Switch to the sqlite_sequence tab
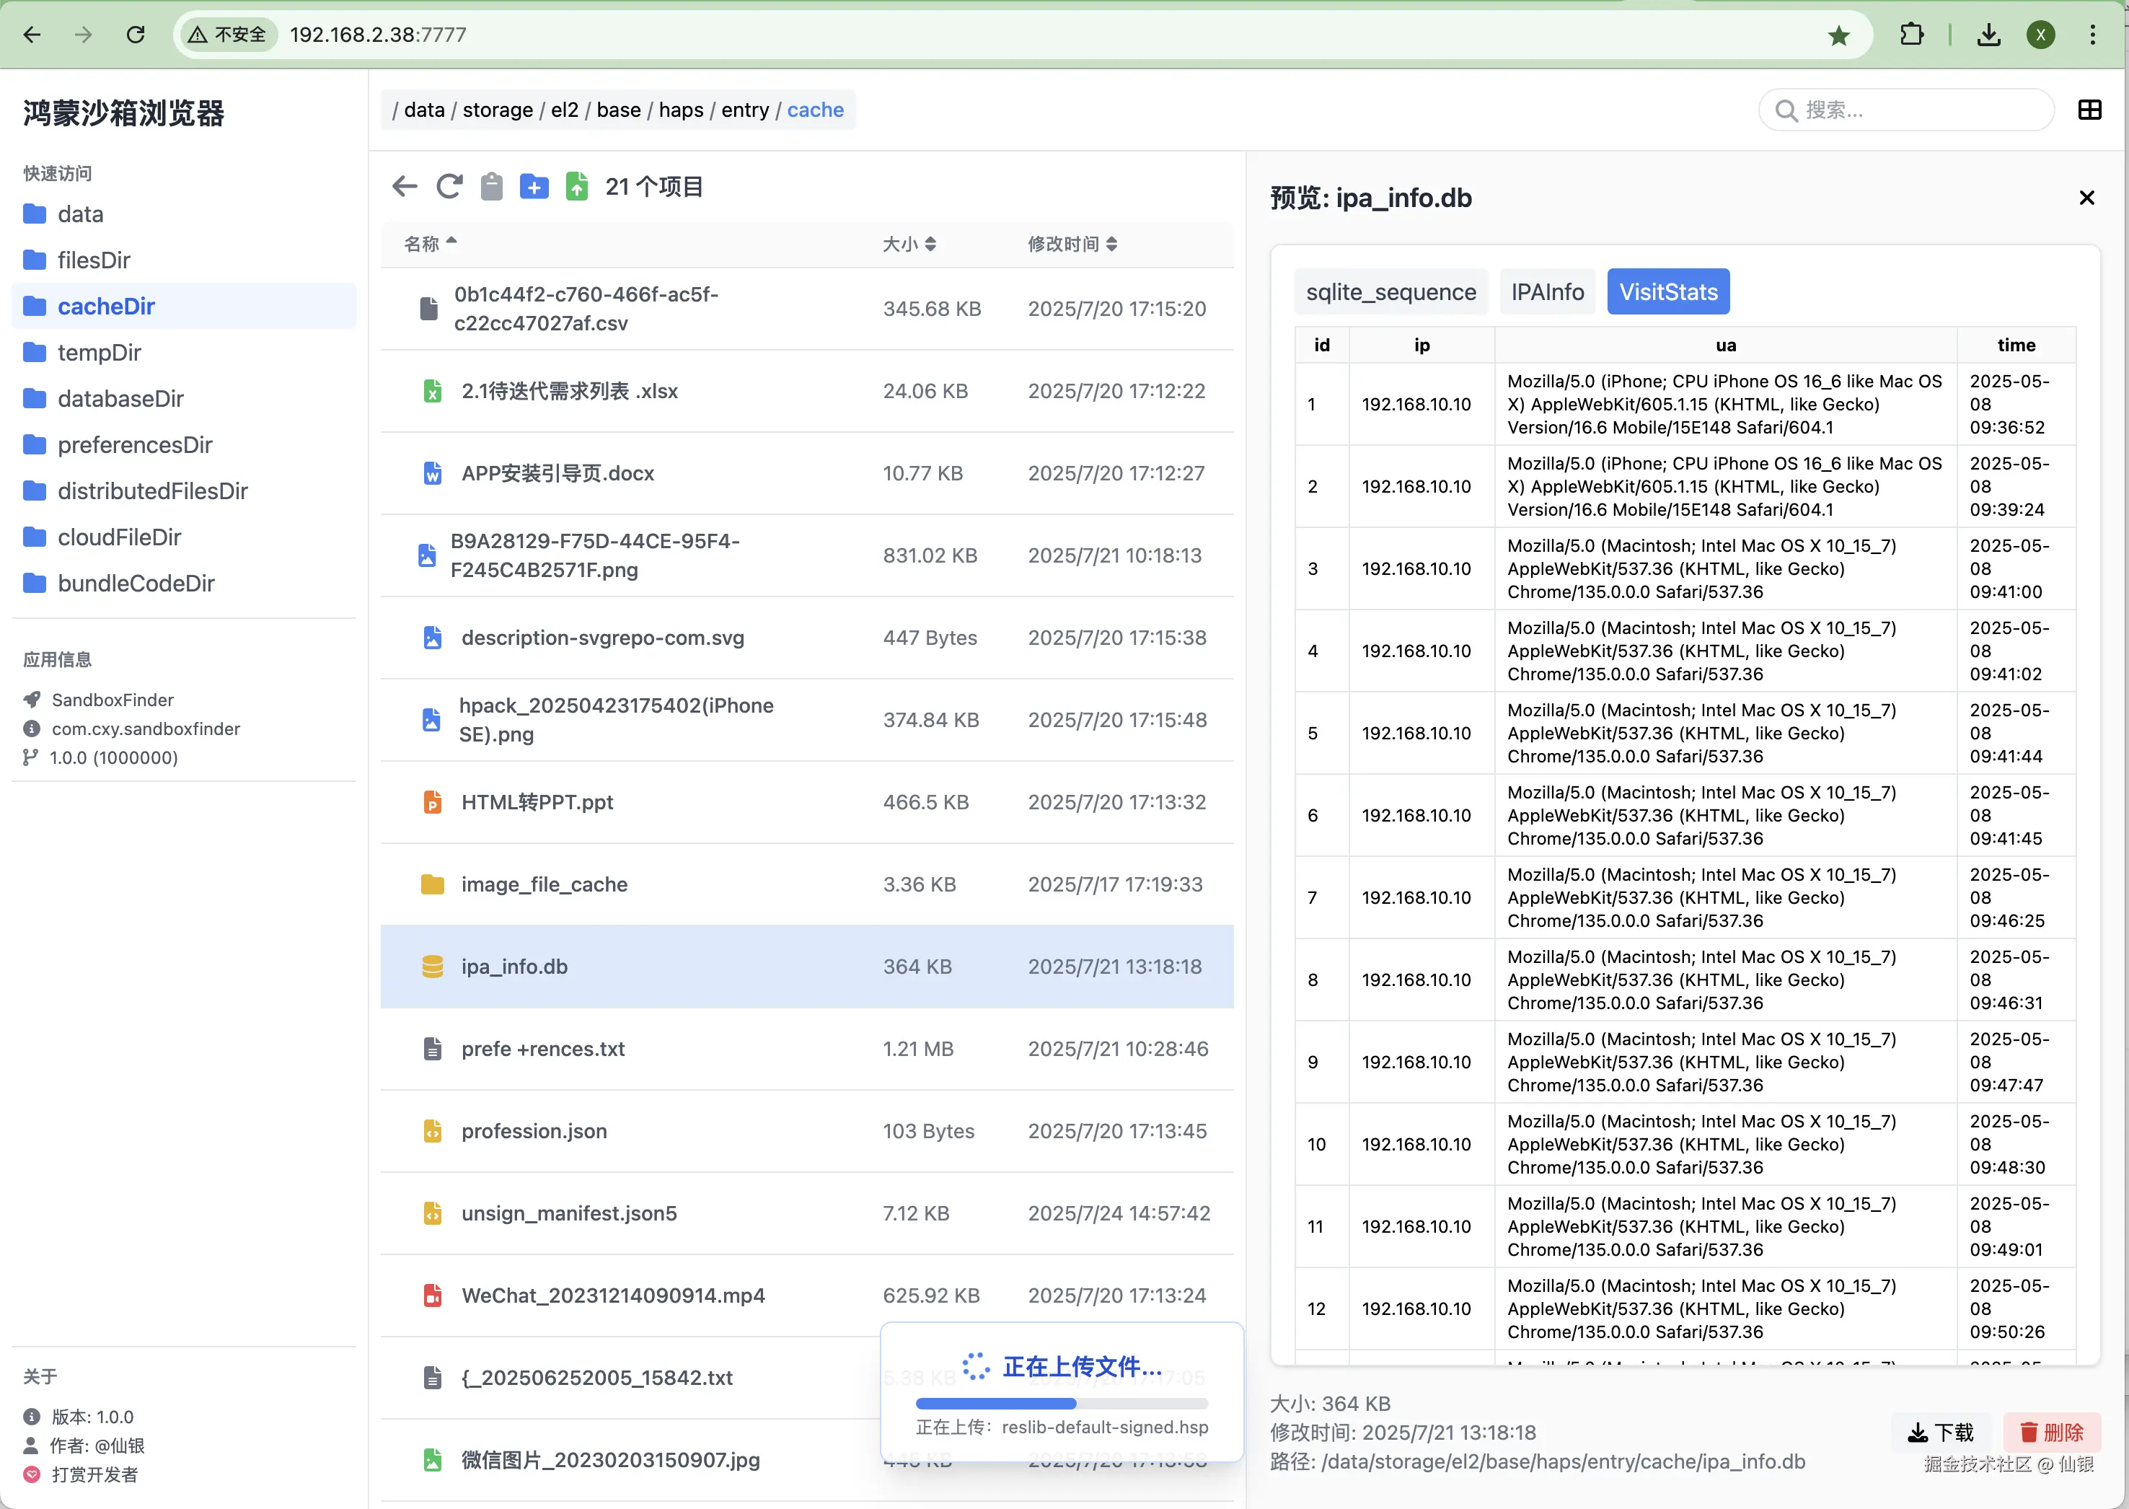Screen dimensions: 2129x1509 1390,291
